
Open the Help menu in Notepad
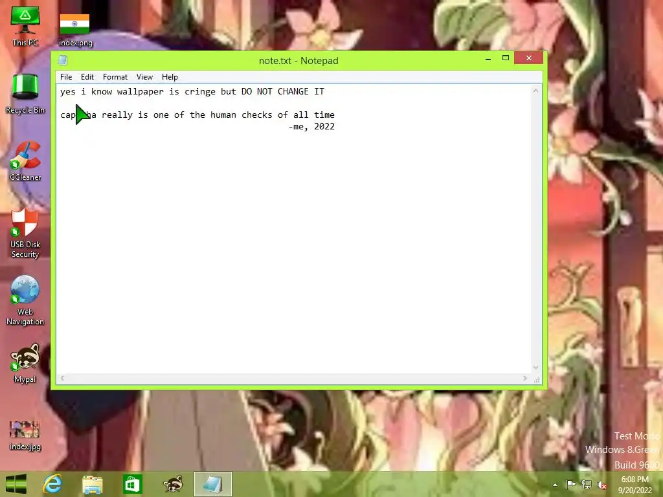click(170, 77)
